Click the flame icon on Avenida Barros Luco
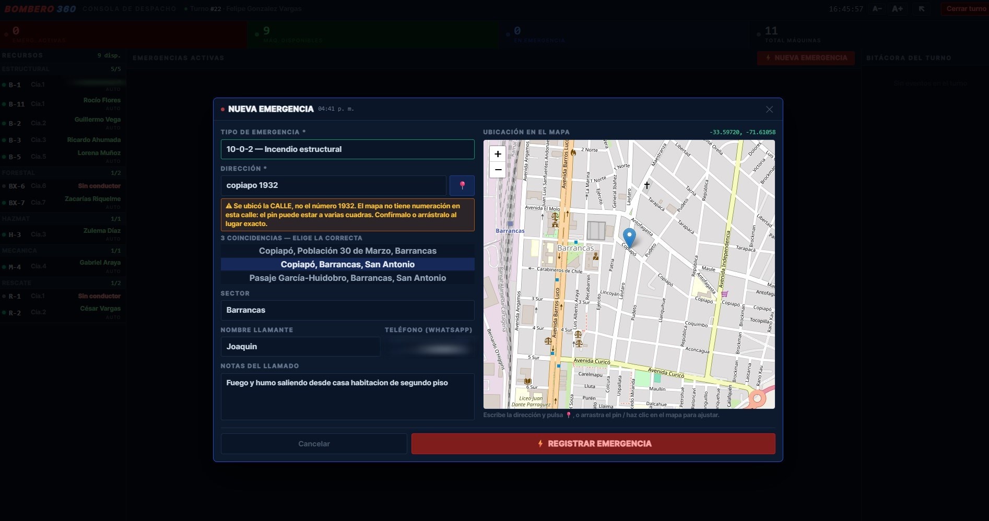The image size is (989, 521). point(573,152)
